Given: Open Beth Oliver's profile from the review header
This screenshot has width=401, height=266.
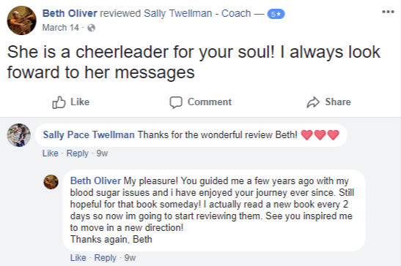Looking at the screenshot, I should tap(70, 13).
